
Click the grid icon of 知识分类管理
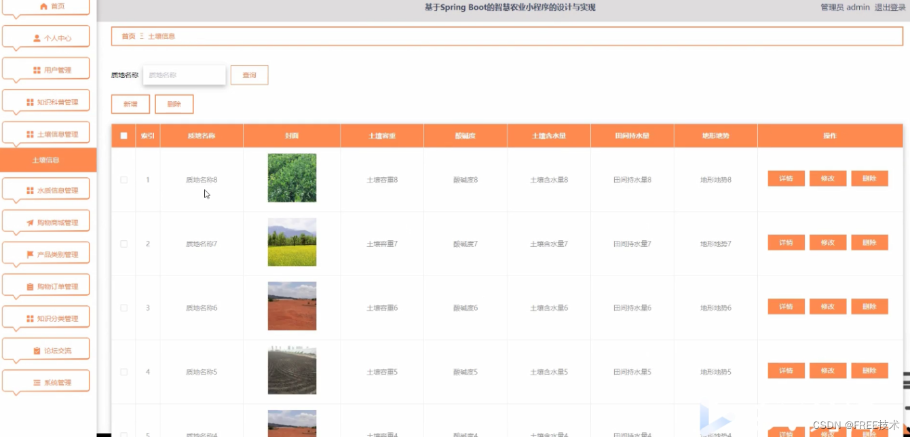[30, 318]
